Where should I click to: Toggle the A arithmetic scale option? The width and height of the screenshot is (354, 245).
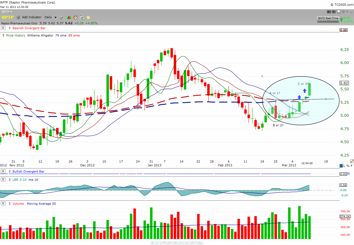tap(341, 166)
